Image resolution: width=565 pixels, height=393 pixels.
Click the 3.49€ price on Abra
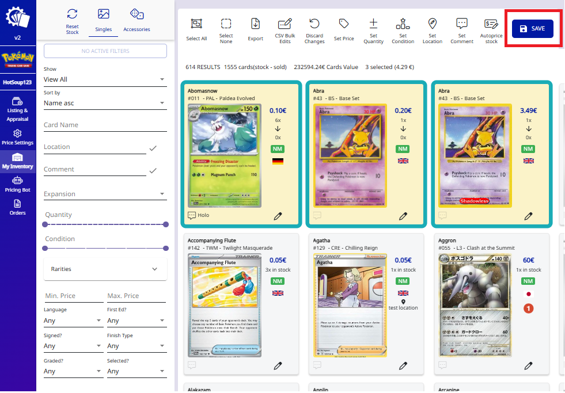(x=528, y=110)
